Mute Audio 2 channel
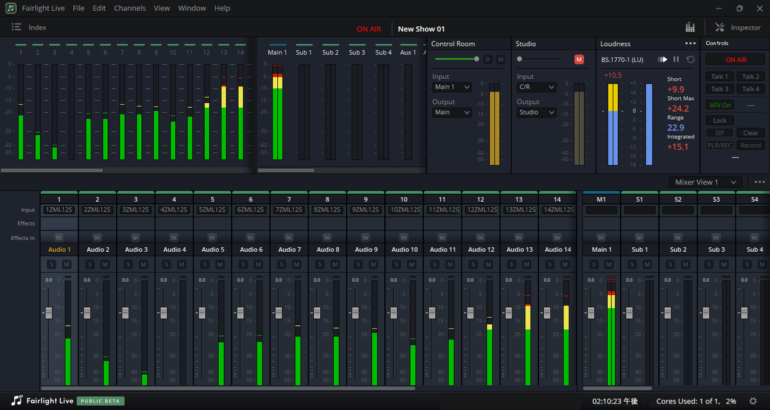This screenshot has width=770, height=410. tap(105, 265)
